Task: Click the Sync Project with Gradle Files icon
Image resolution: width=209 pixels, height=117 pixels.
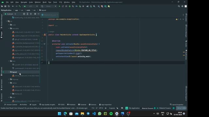Action: (x=88, y=6)
